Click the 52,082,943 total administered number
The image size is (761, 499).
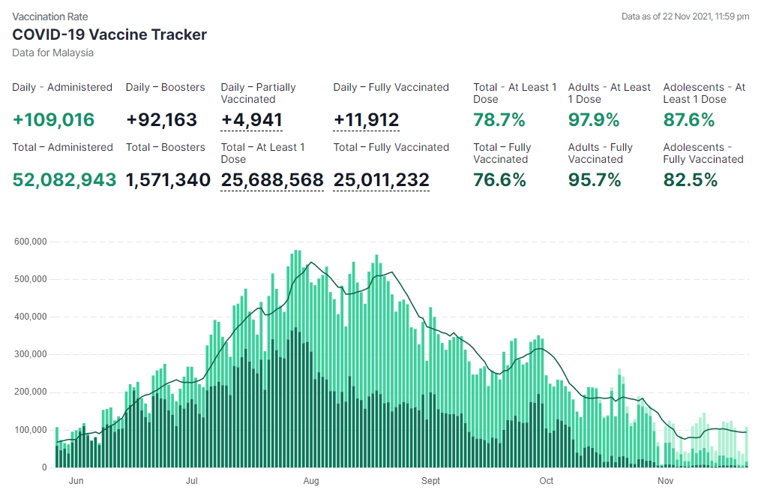(64, 180)
